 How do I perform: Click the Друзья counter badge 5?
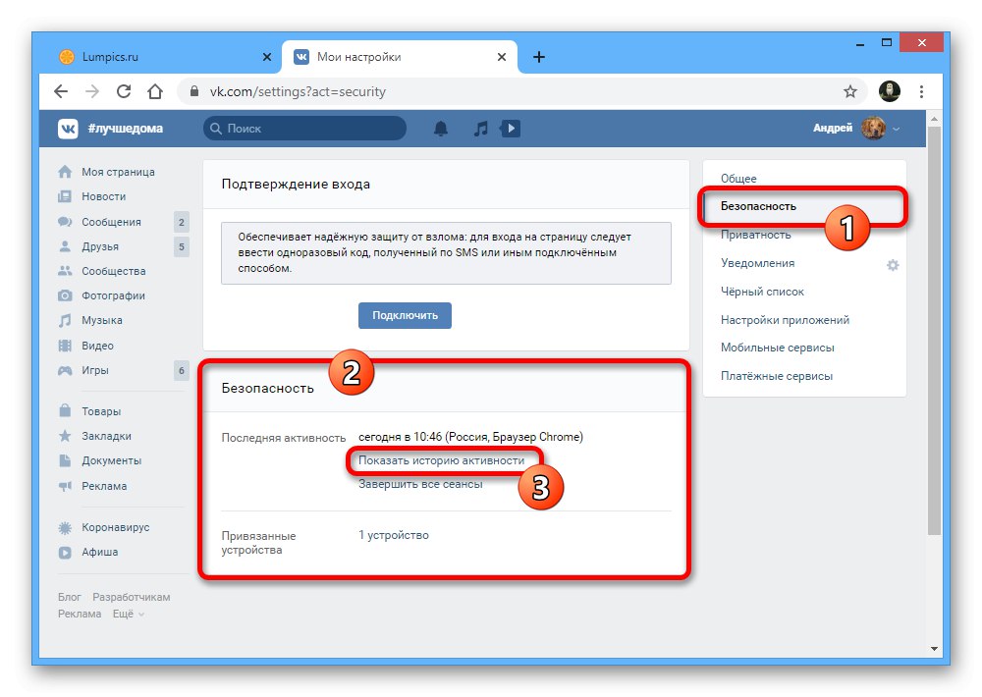pyautogui.click(x=181, y=246)
